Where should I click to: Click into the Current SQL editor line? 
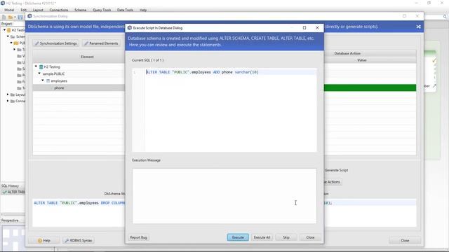[231, 72]
